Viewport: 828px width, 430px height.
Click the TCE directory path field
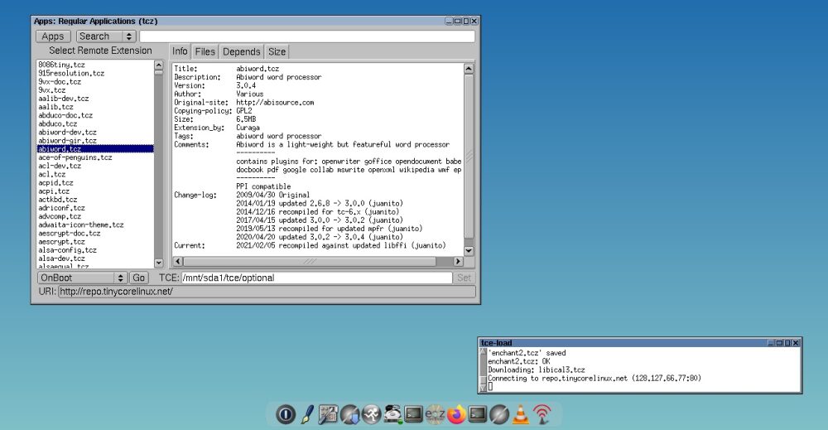pyautogui.click(x=317, y=278)
